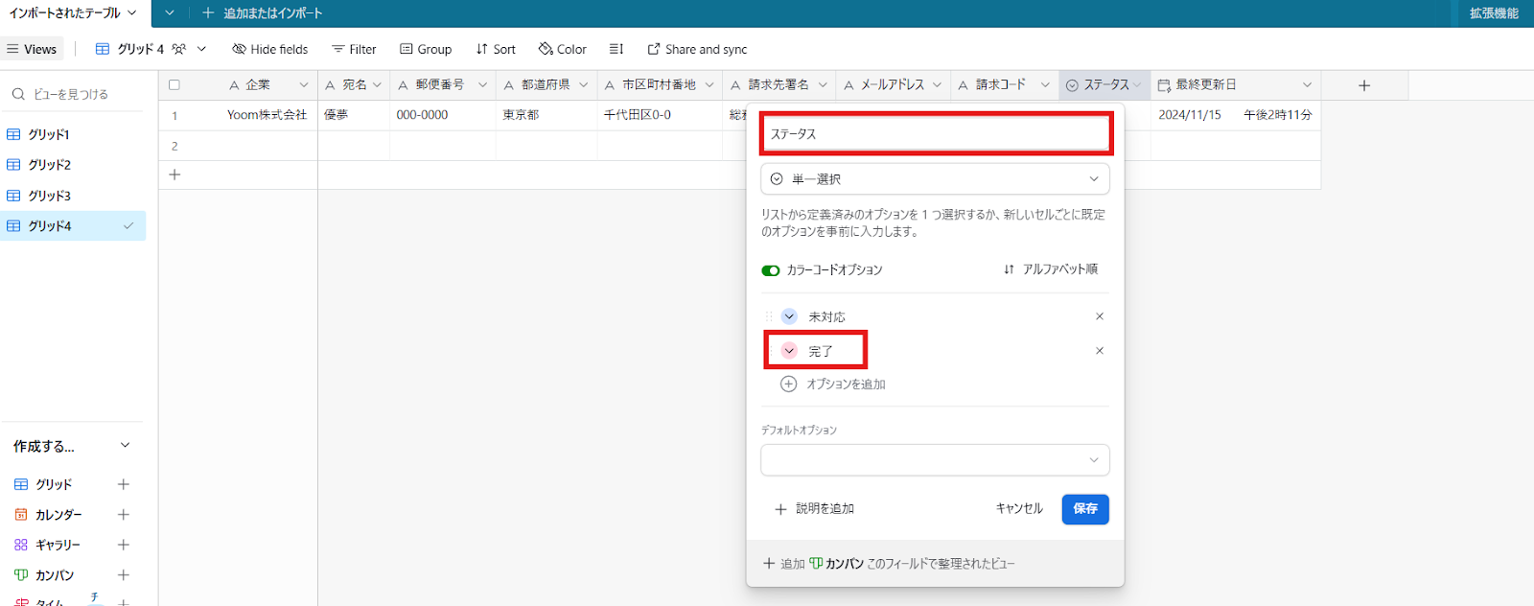
Task: Click the 保存 button
Action: tap(1084, 509)
